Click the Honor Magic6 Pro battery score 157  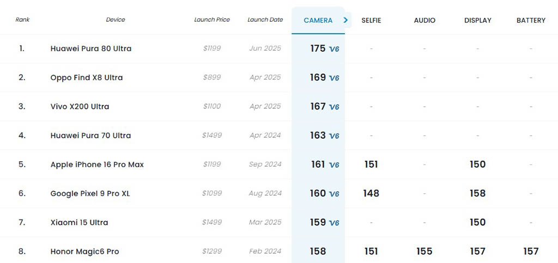[531, 252]
